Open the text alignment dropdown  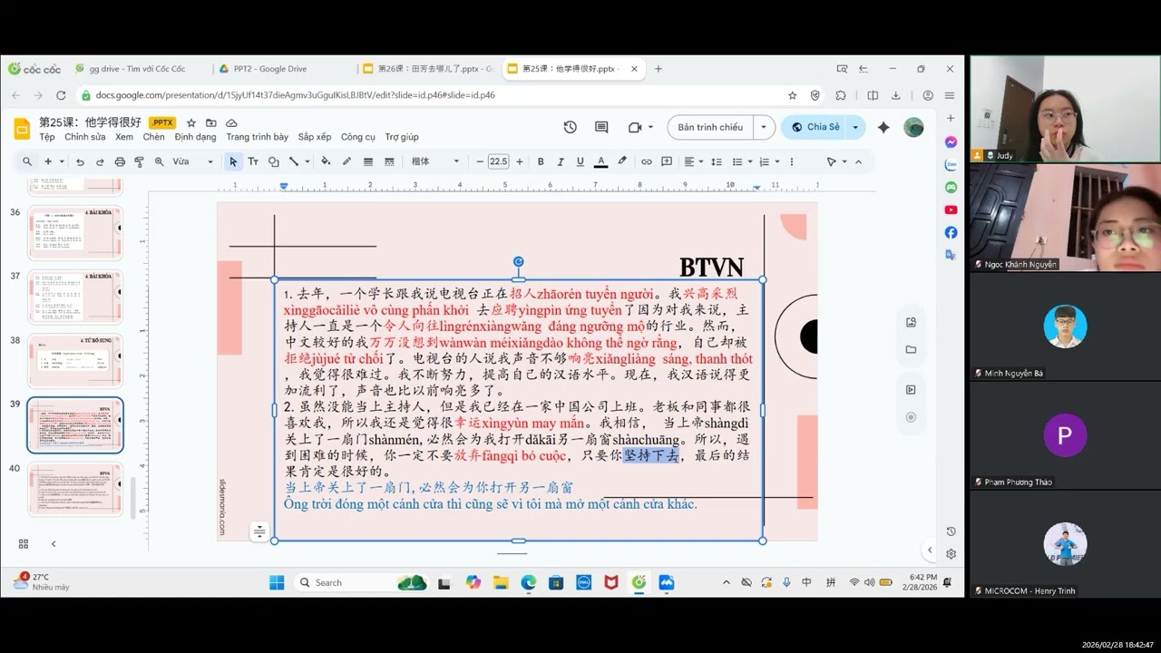[693, 161]
